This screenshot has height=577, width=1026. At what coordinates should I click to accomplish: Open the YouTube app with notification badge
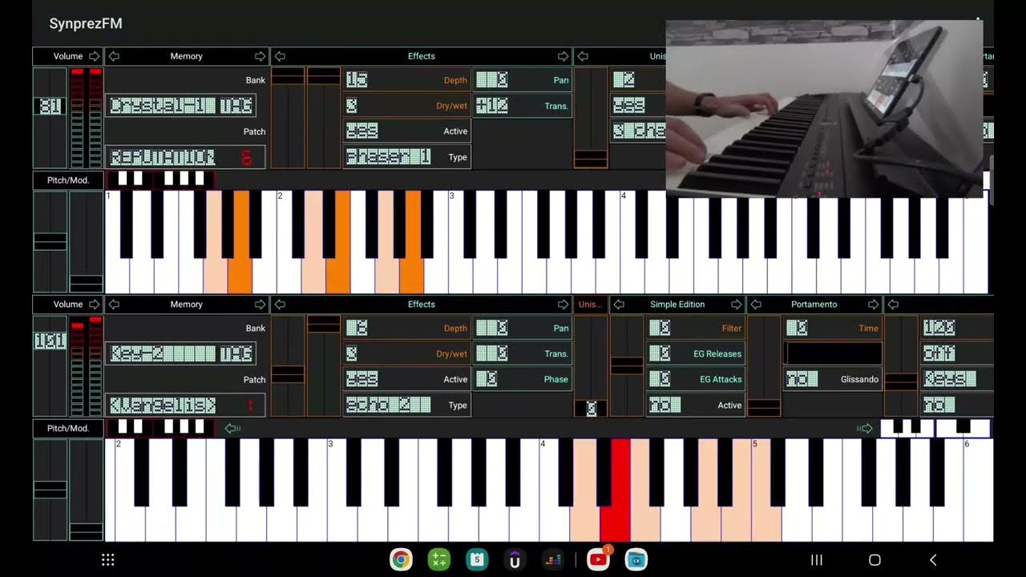(x=598, y=559)
